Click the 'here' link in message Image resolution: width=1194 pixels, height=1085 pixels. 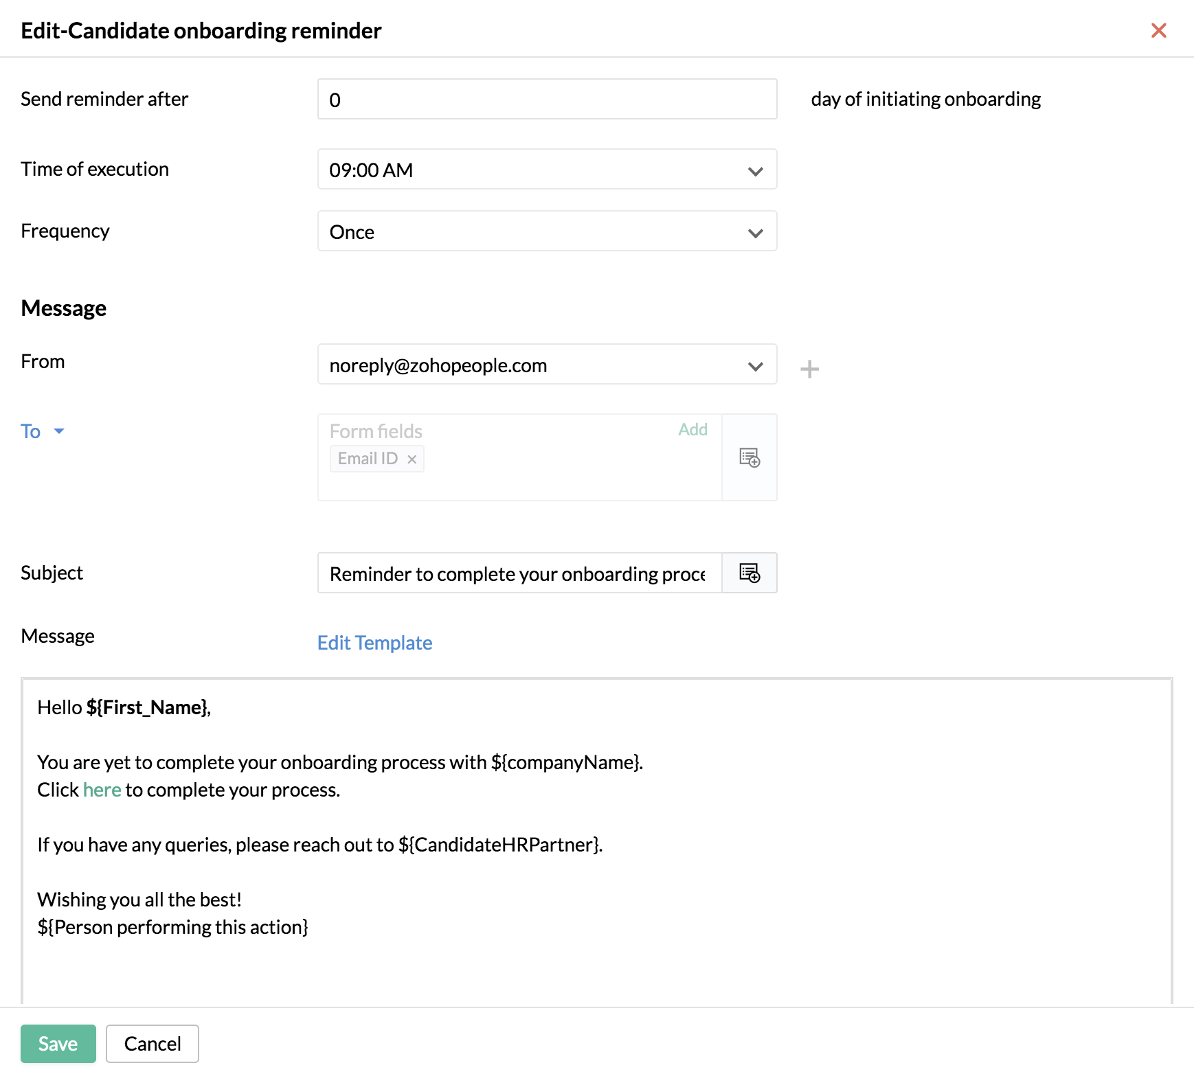click(102, 790)
